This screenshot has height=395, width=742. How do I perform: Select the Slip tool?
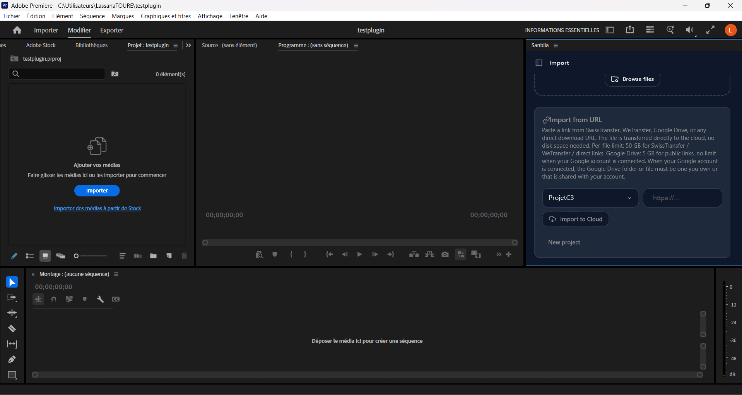[12, 344]
